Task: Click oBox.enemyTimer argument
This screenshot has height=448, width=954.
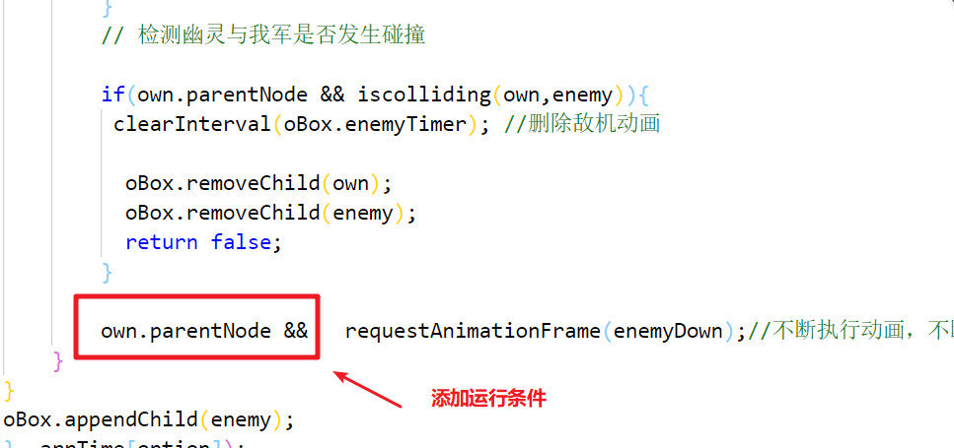Action: (375, 124)
